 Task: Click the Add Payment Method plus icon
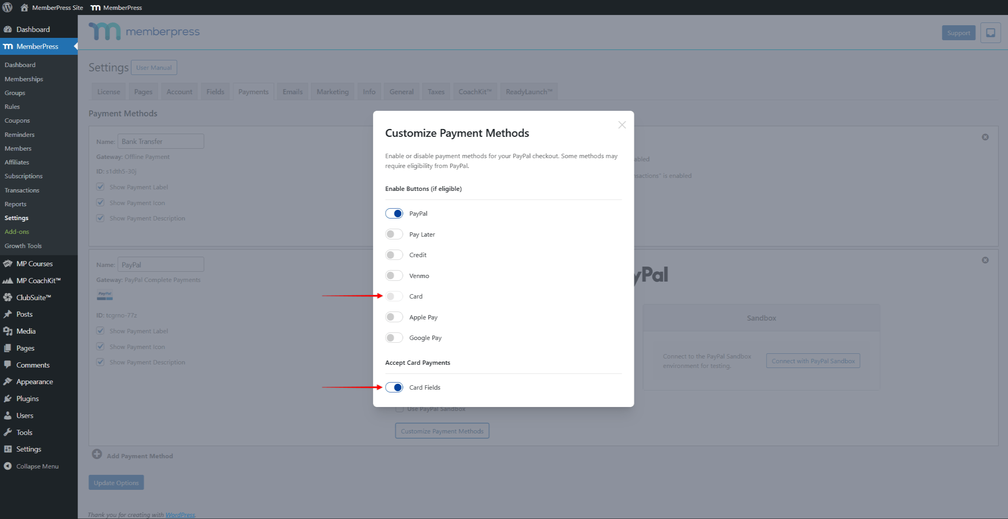97,454
